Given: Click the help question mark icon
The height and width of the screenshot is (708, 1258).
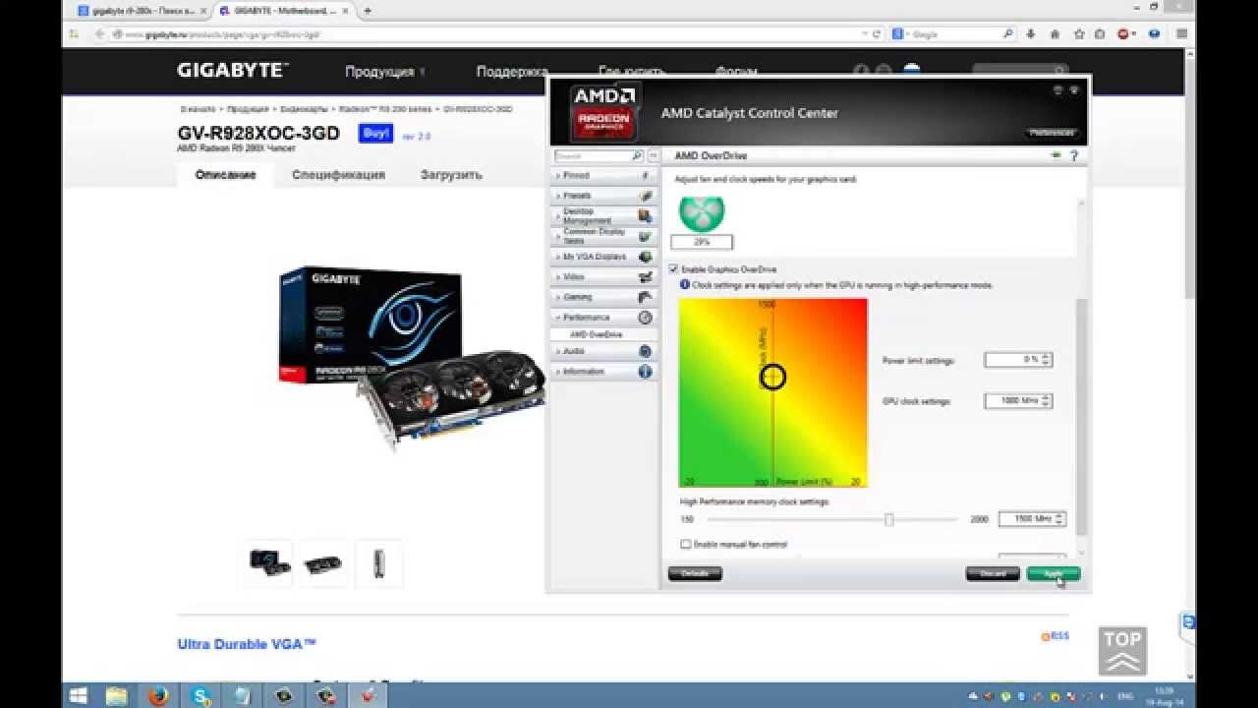Looking at the screenshot, I should pos(1074,155).
